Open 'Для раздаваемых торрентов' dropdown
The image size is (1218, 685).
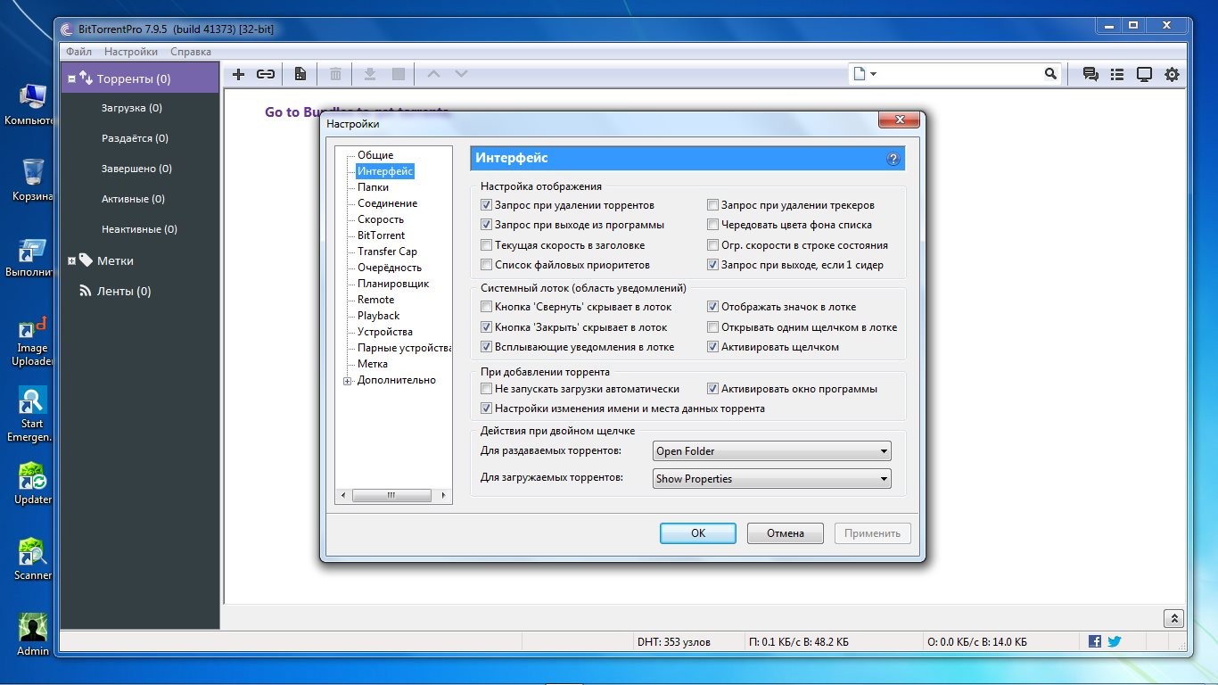(x=771, y=451)
